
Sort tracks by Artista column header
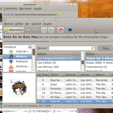click(x=87, y=75)
